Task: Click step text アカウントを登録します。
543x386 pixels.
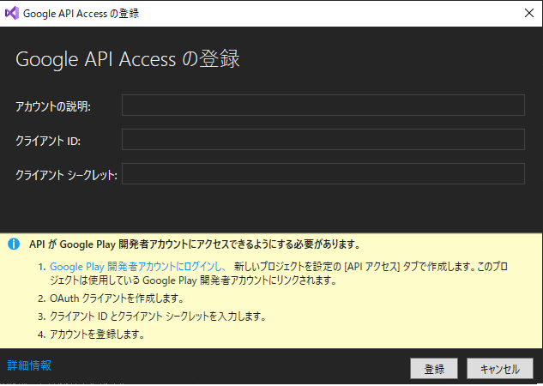Action: (97, 334)
